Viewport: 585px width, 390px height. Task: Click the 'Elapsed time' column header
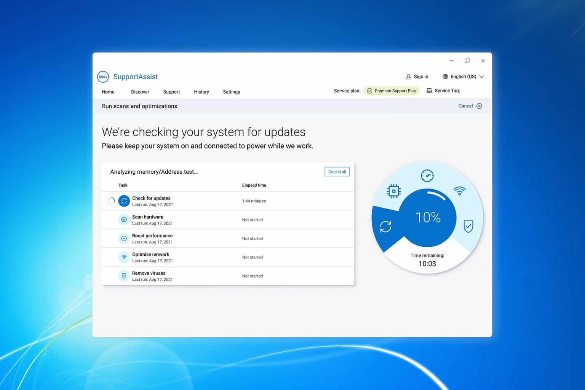coord(254,185)
